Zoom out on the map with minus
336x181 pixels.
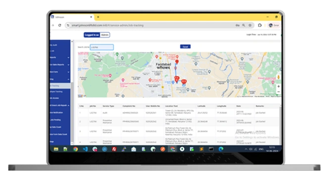pos(279,92)
